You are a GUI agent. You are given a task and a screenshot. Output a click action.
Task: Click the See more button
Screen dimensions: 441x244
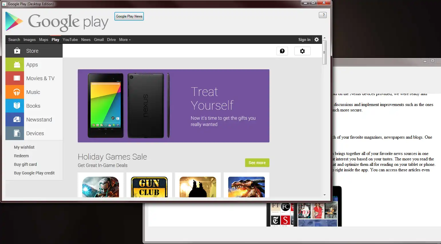pyautogui.click(x=257, y=163)
